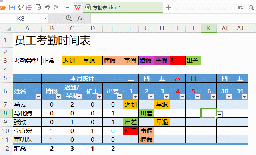Select the name cell 李彦宏
Screen dimensions: 256x155
click(27, 131)
